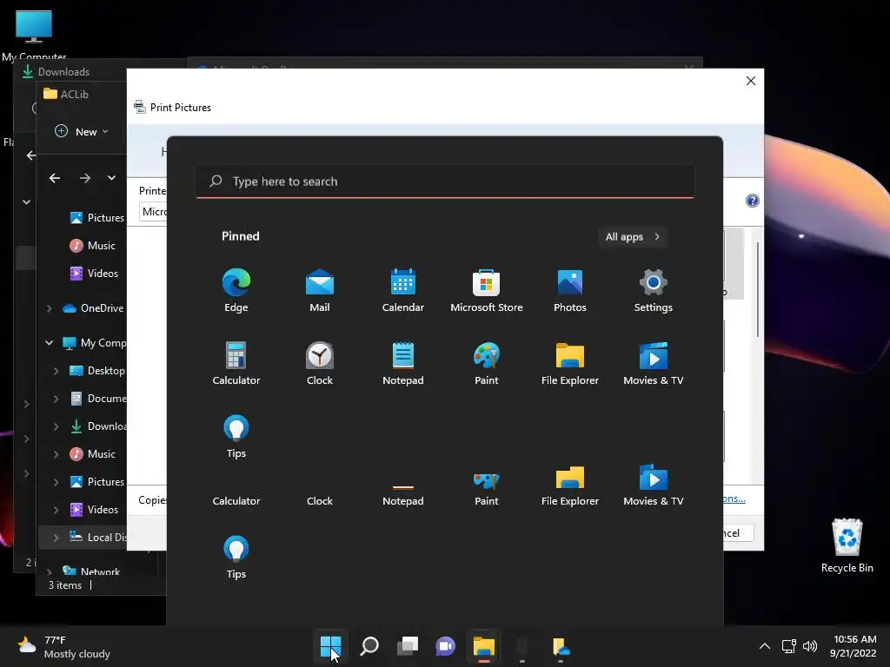Expand the Desktop folder node

pos(56,371)
